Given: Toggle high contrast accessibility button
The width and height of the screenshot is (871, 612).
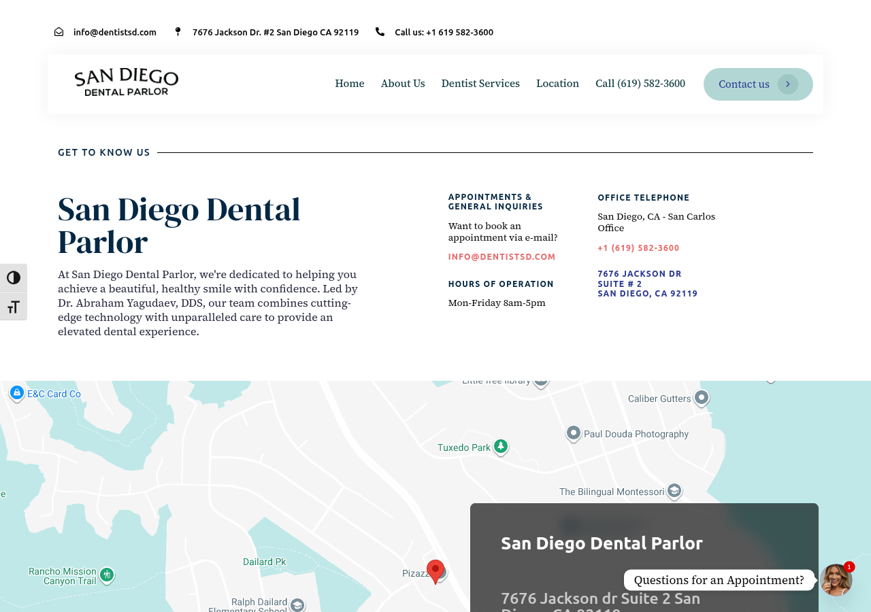Looking at the screenshot, I should point(14,277).
